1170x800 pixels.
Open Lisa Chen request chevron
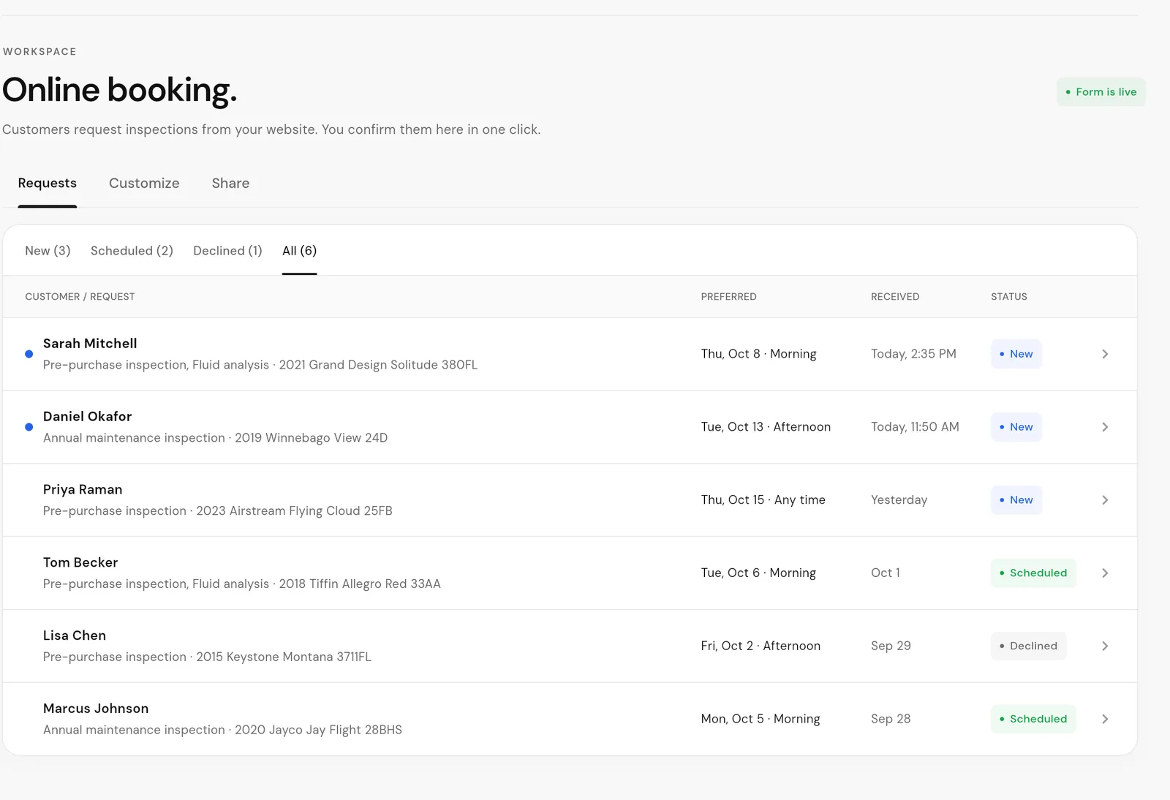[1105, 646]
